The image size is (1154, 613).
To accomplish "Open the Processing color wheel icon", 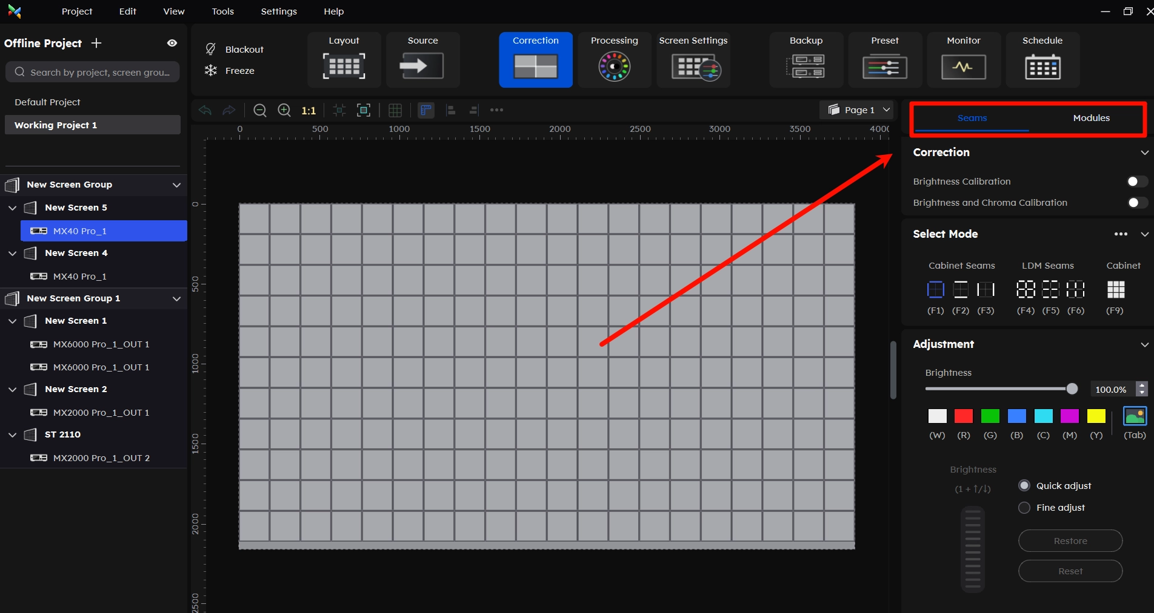I will (614, 66).
